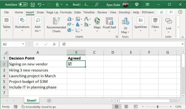Open the Maps chart button
The height and width of the screenshot is (109, 186).
pyautogui.click(x=97, y=25)
